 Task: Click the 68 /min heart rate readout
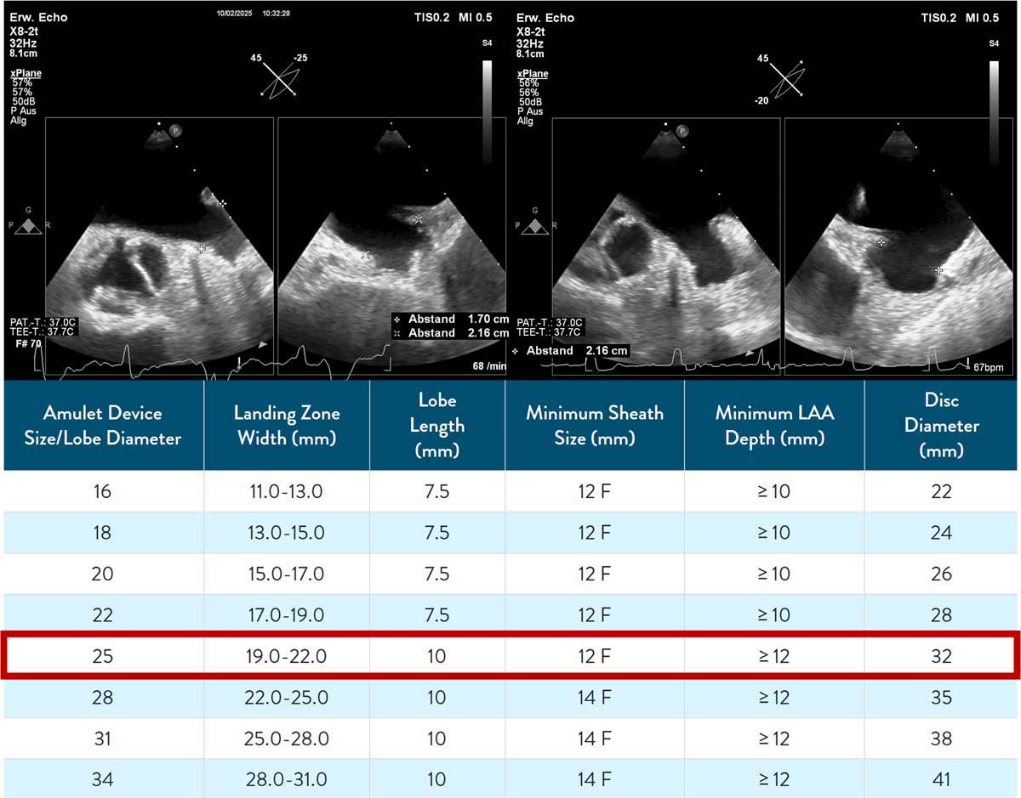[489, 366]
